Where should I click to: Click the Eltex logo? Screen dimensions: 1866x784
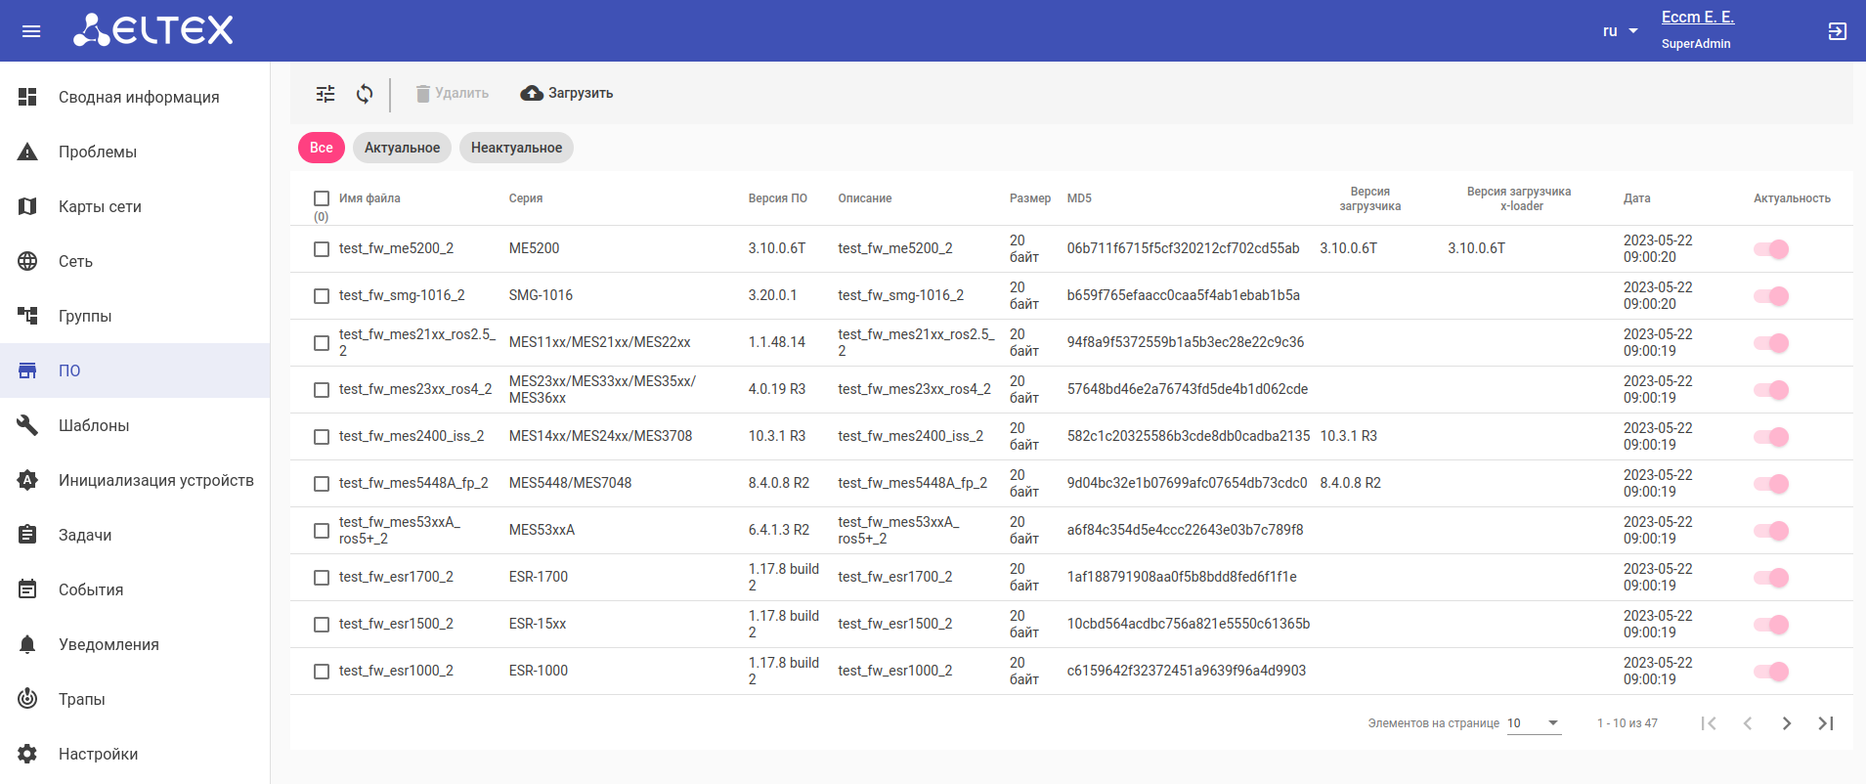coord(153,30)
